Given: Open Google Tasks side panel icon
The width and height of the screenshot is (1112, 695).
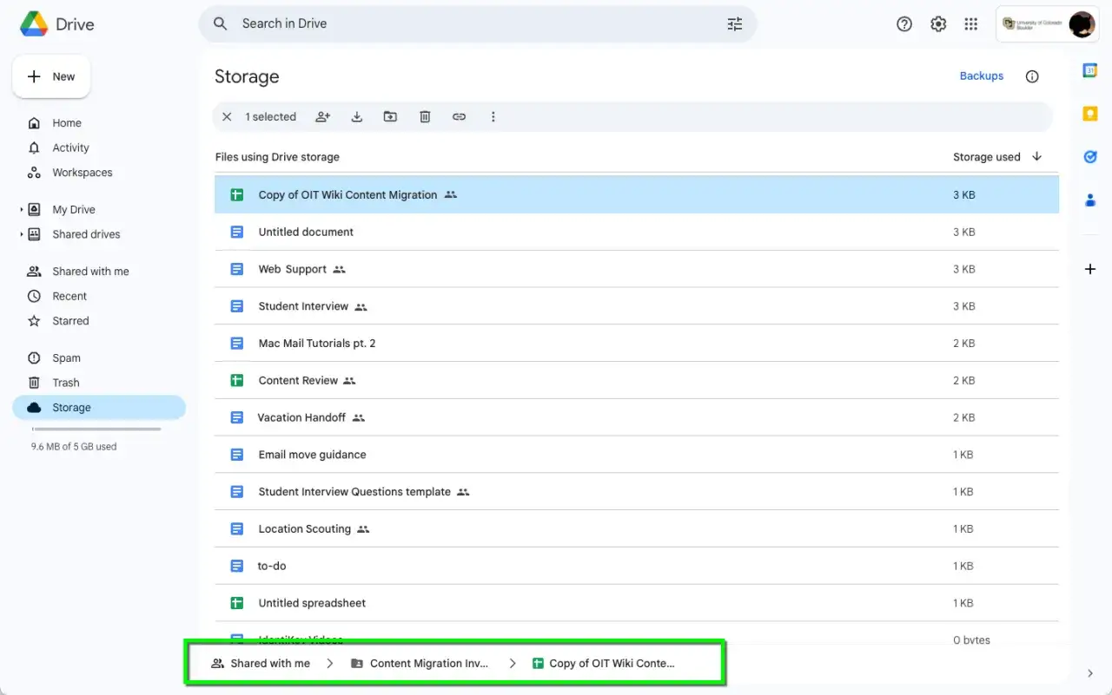Looking at the screenshot, I should click(x=1090, y=157).
